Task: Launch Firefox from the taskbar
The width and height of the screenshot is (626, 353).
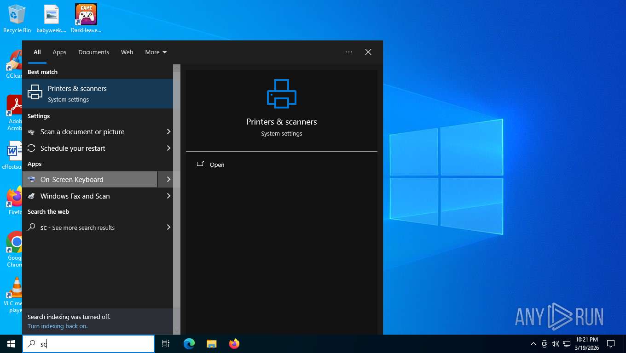Action: [234, 343]
